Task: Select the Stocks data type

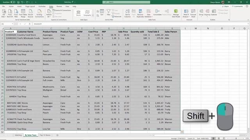Action: (x=78, y=13)
